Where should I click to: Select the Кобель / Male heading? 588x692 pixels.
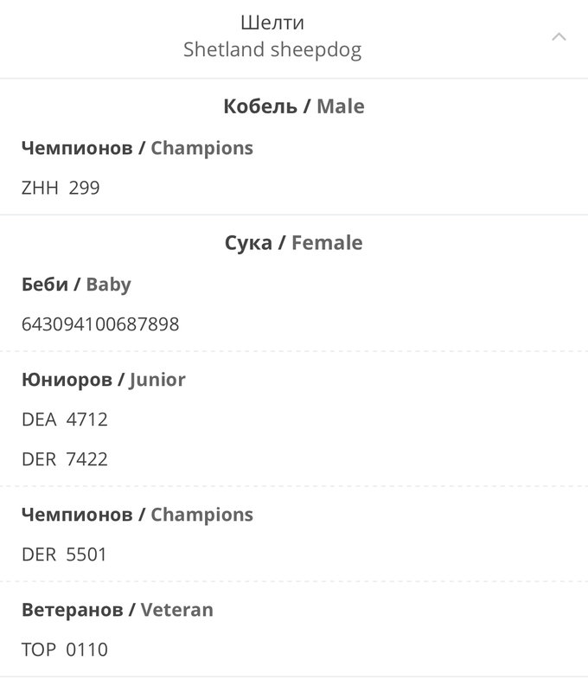[294, 106]
